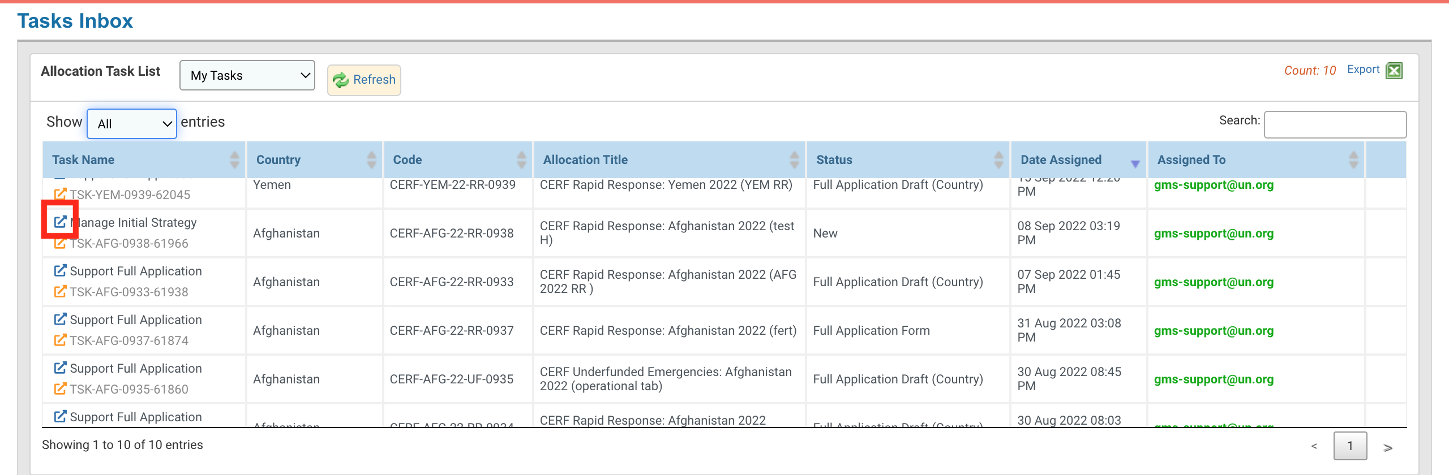Viewport: 1449px width, 475px height.
Task: Sort by Country column arrows
Action: click(x=371, y=160)
